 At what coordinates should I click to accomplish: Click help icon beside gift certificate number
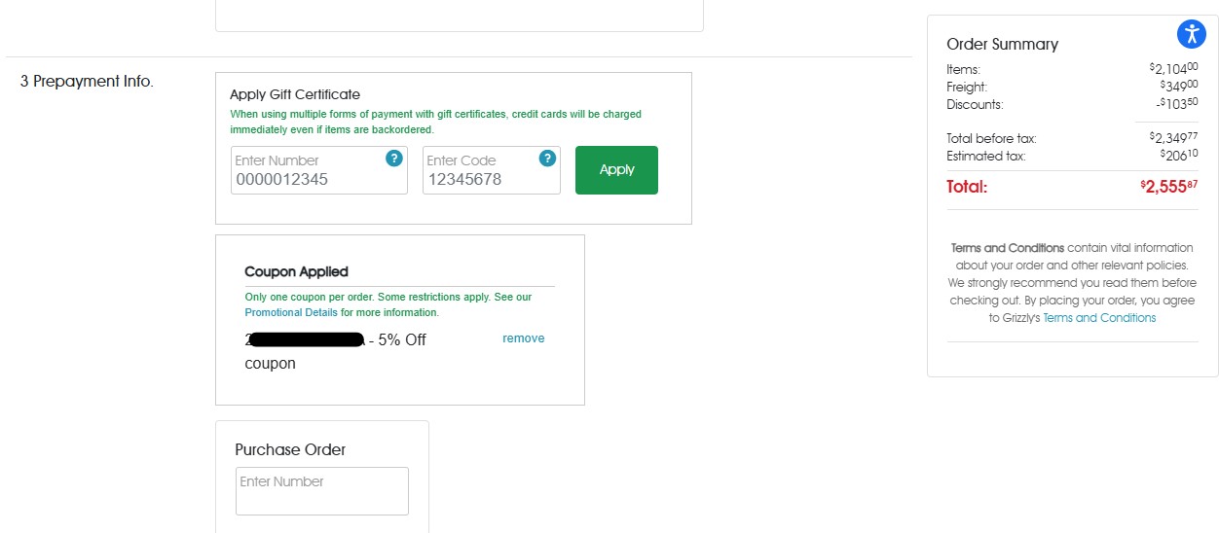pyautogui.click(x=394, y=159)
